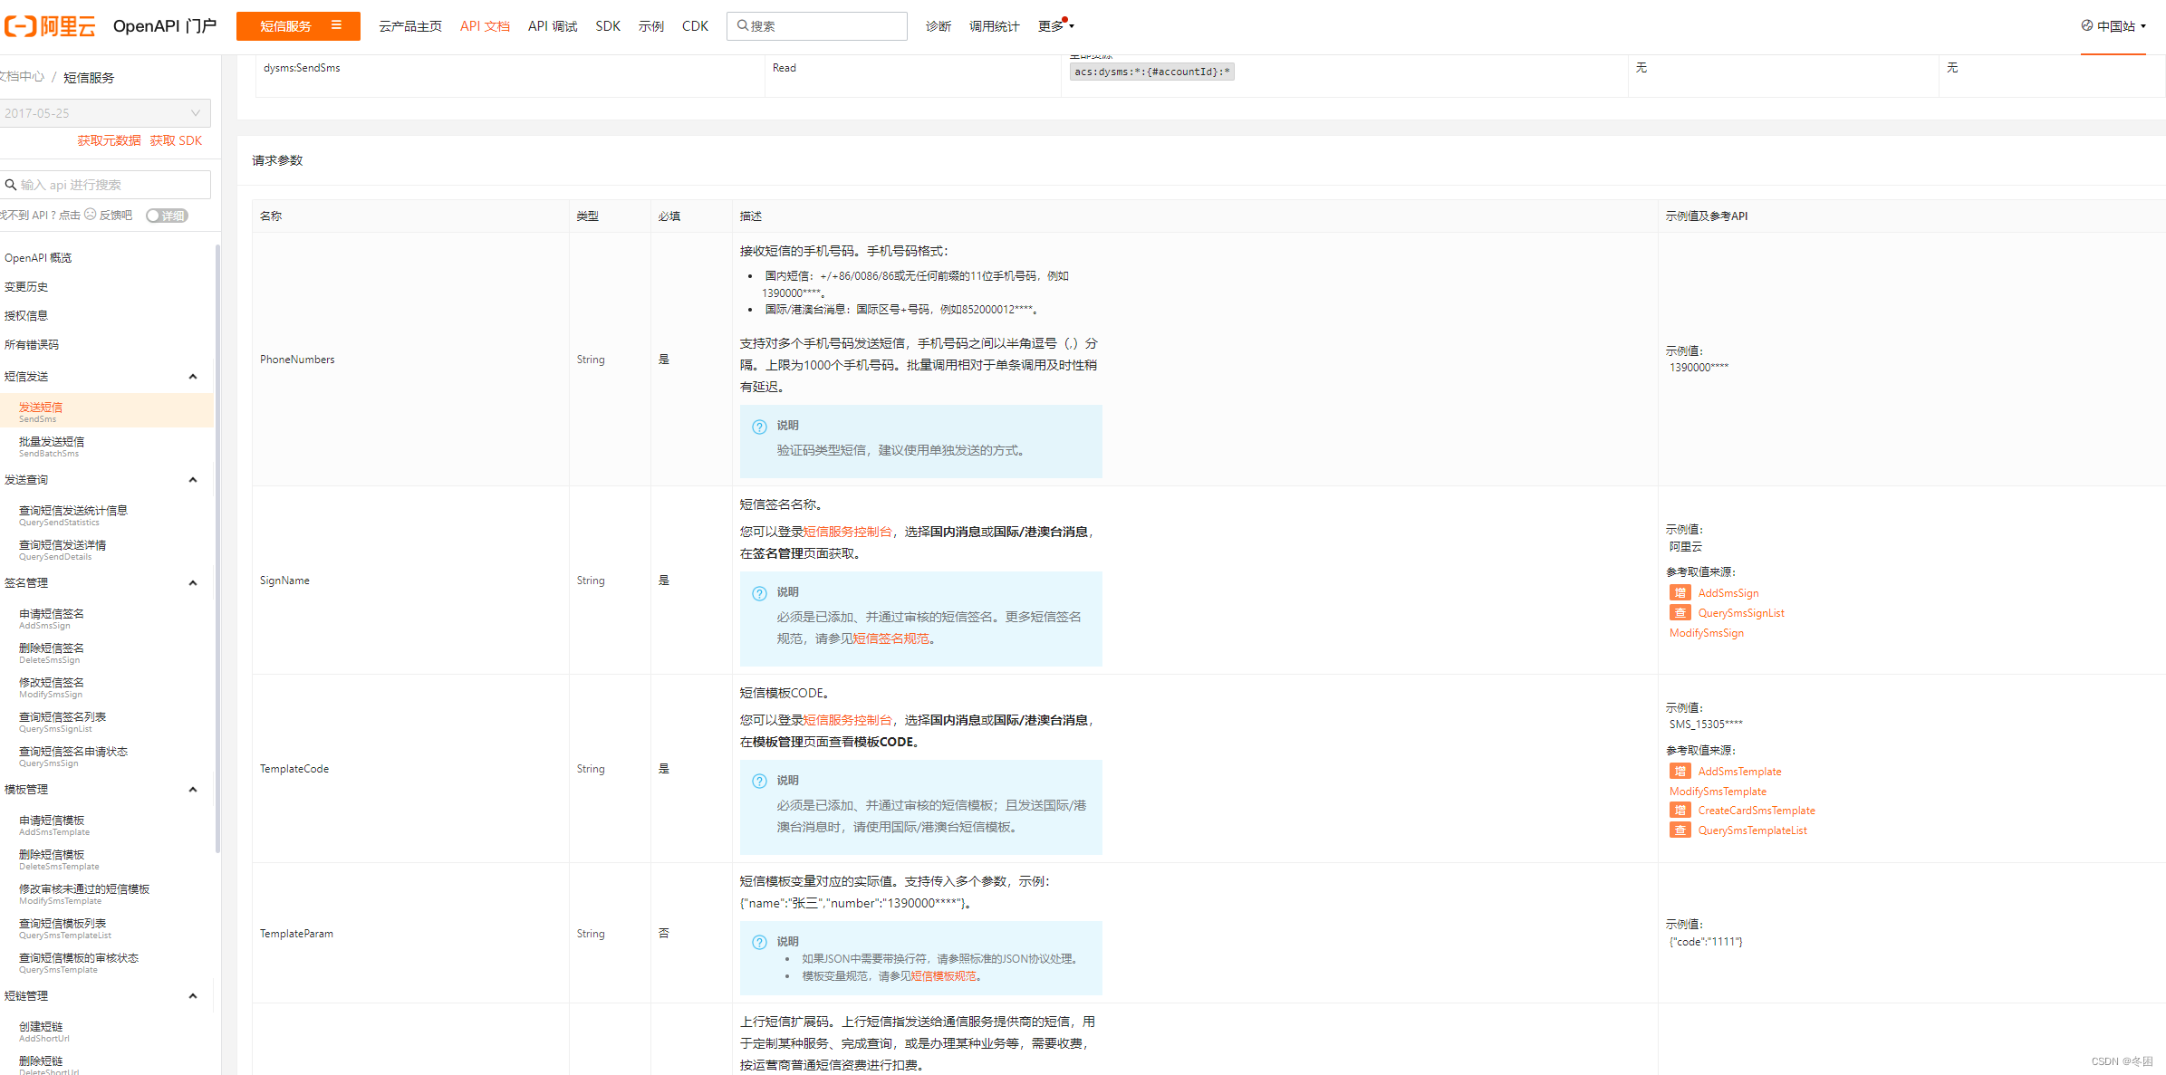Click the API search input field in sidebar

(x=105, y=184)
